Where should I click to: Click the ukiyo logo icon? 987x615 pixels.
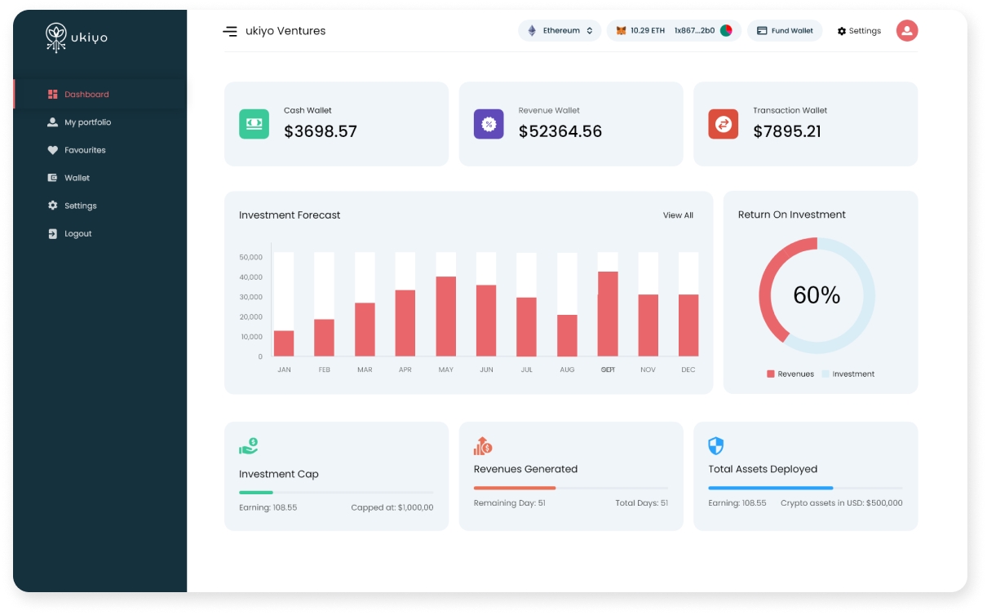[x=55, y=38]
